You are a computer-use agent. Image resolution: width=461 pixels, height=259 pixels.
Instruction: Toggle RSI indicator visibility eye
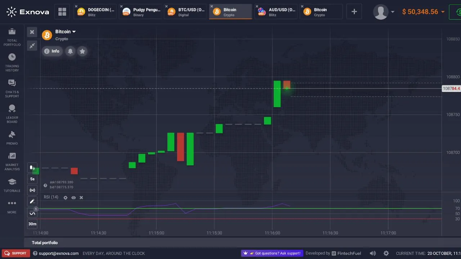(73, 197)
